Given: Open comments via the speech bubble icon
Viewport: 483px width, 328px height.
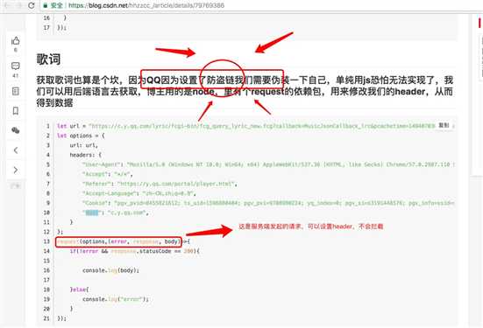Looking at the screenshot, I should pos(16,66).
